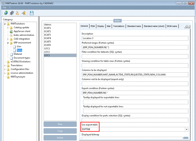Click the PARTadmin title bar application icon
The height and width of the screenshot is (141, 196).
tap(3, 3)
